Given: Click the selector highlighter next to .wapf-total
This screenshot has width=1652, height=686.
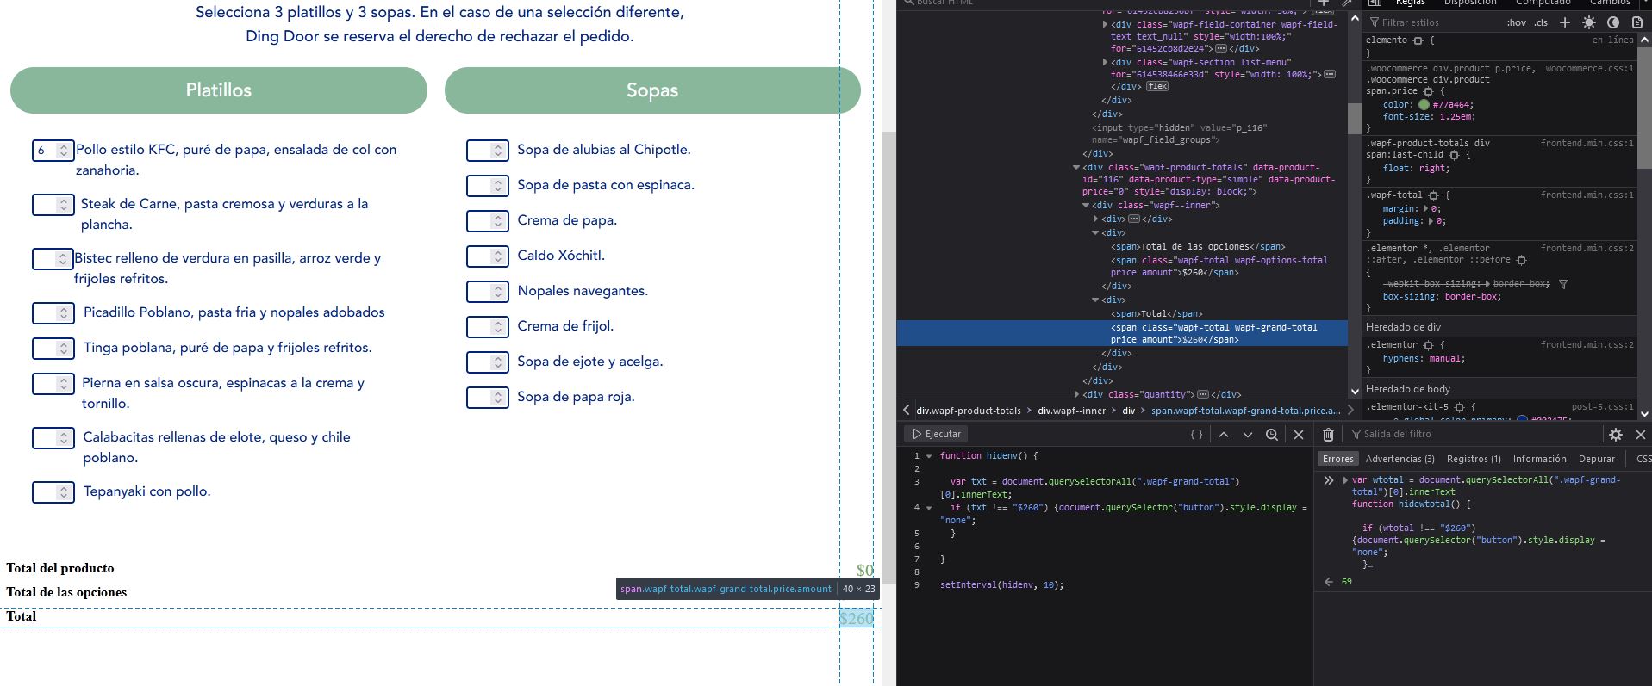Looking at the screenshot, I should coord(1433,195).
